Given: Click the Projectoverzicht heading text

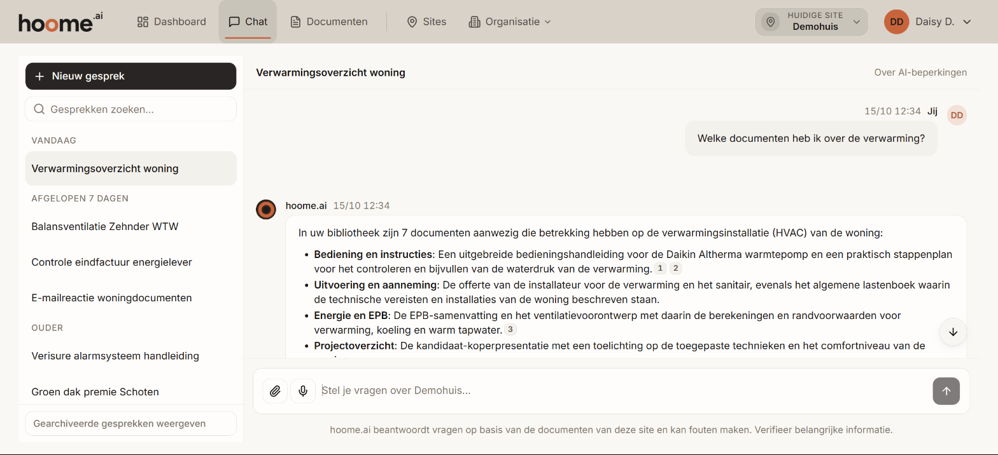Looking at the screenshot, I should 355,346.
